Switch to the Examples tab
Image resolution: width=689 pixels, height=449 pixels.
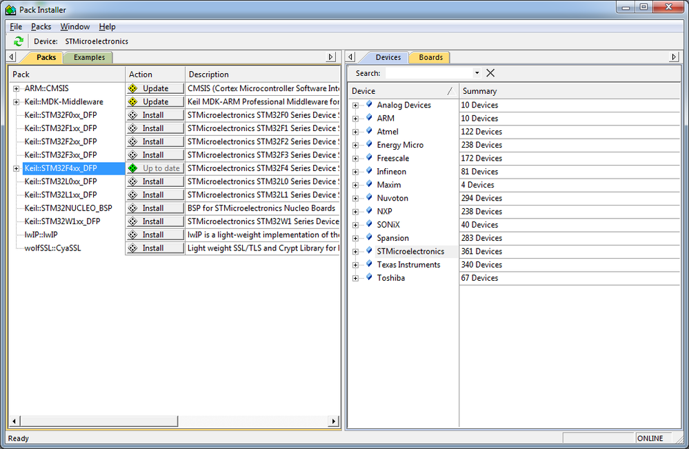[x=89, y=57]
